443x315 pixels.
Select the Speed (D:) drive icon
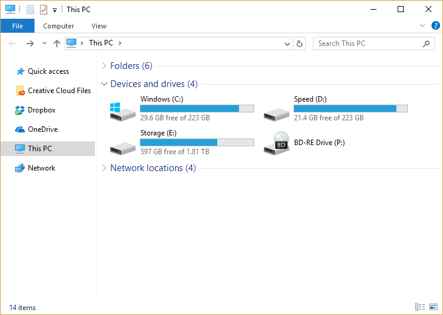point(277,115)
